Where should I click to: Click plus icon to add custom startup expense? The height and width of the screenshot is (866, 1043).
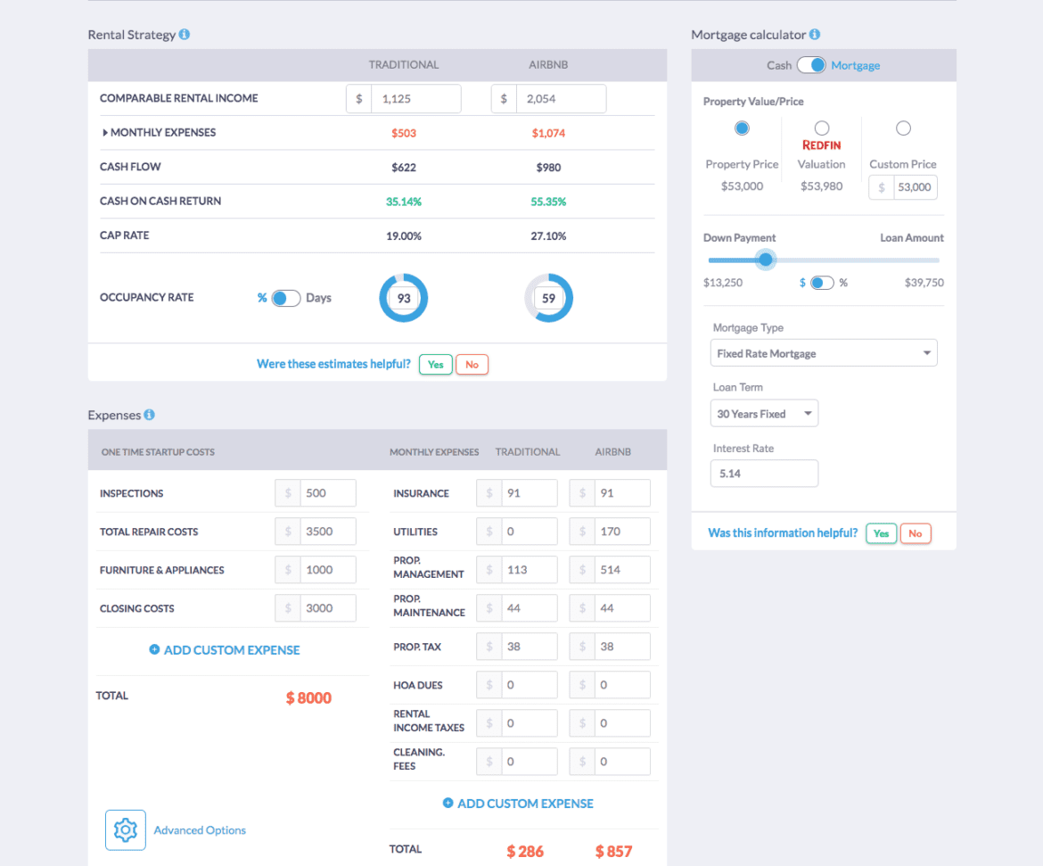pos(154,651)
